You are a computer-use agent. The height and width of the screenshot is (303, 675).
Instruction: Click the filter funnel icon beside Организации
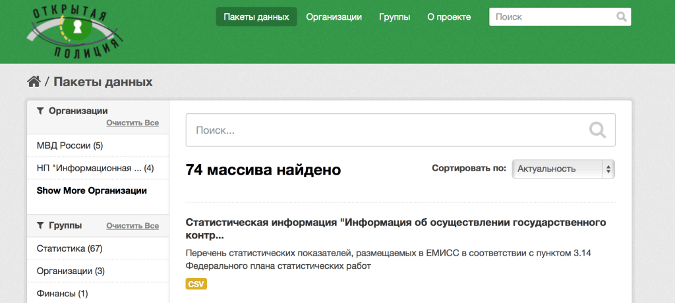coord(40,111)
